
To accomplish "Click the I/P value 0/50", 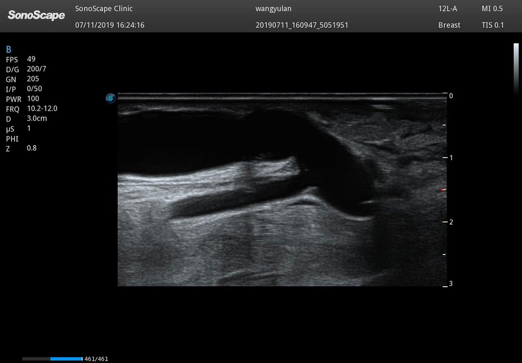I will (x=35, y=89).
